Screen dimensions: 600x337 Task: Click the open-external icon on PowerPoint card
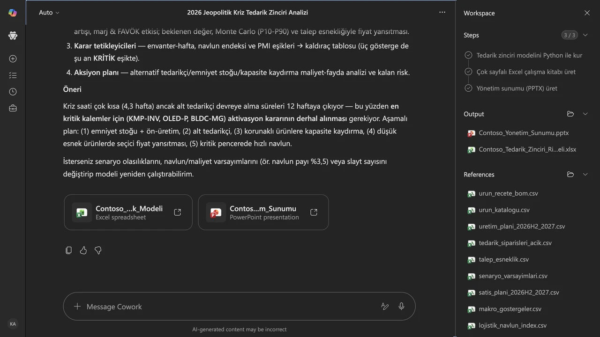pyautogui.click(x=314, y=212)
